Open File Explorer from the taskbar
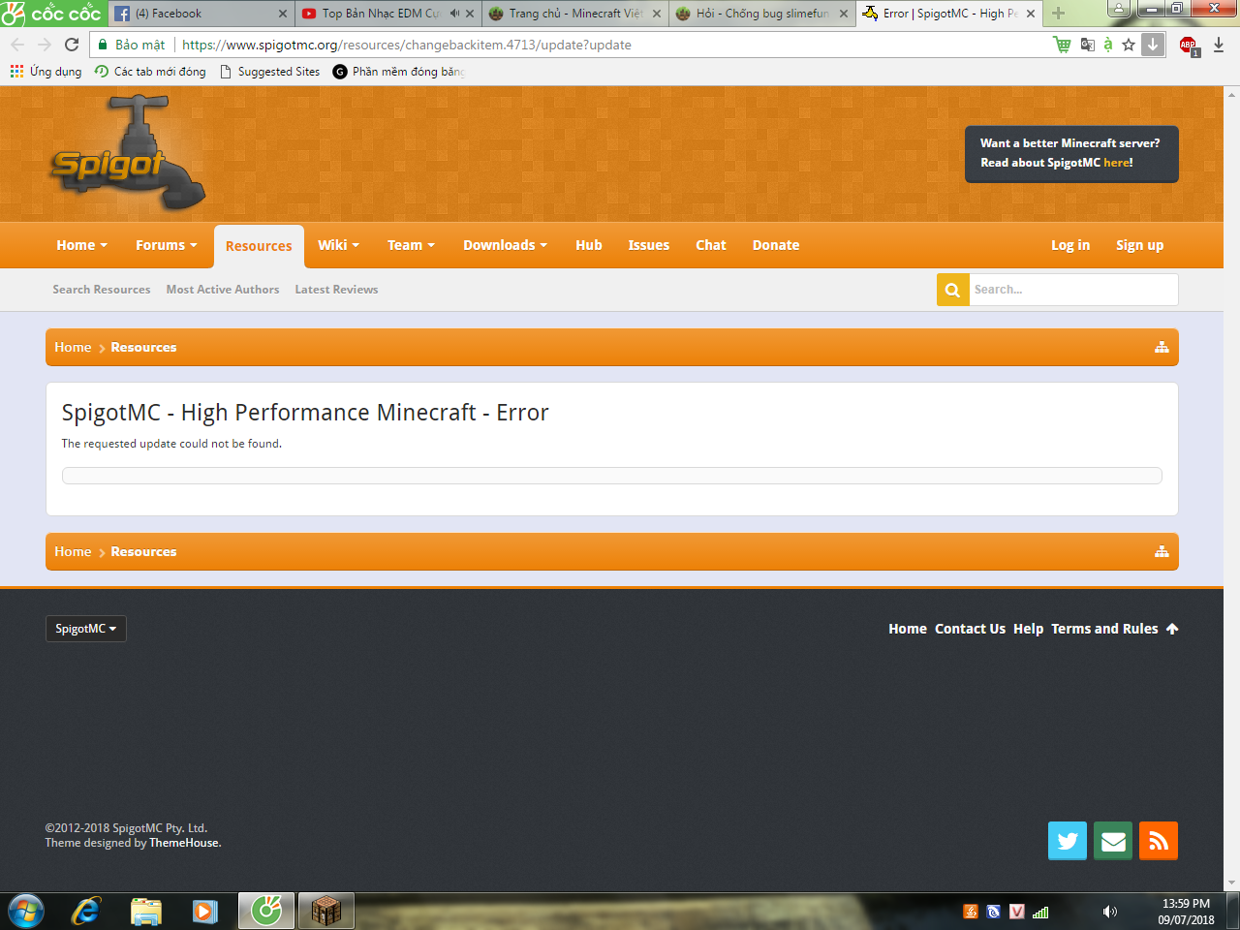The height and width of the screenshot is (930, 1240). (146, 912)
